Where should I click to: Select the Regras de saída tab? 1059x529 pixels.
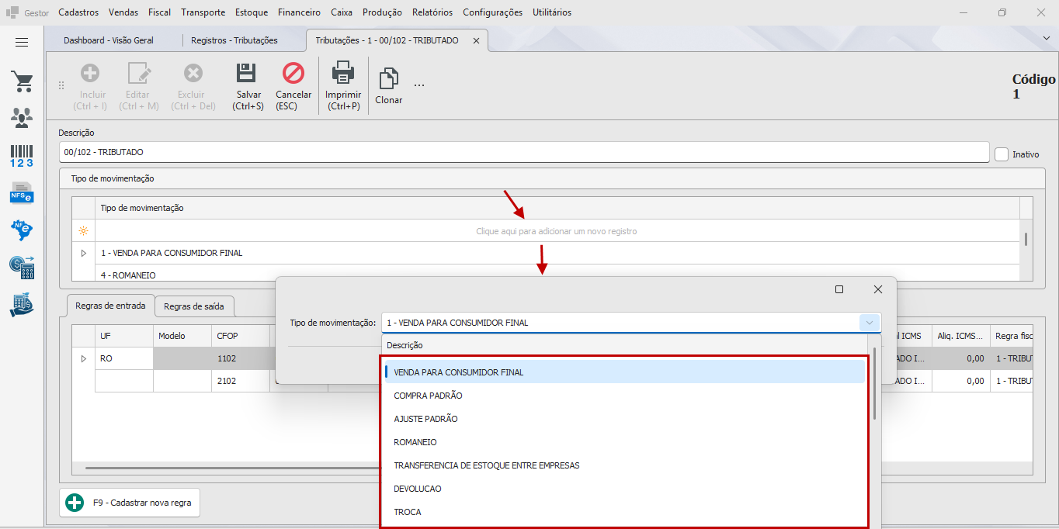coord(194,306)
